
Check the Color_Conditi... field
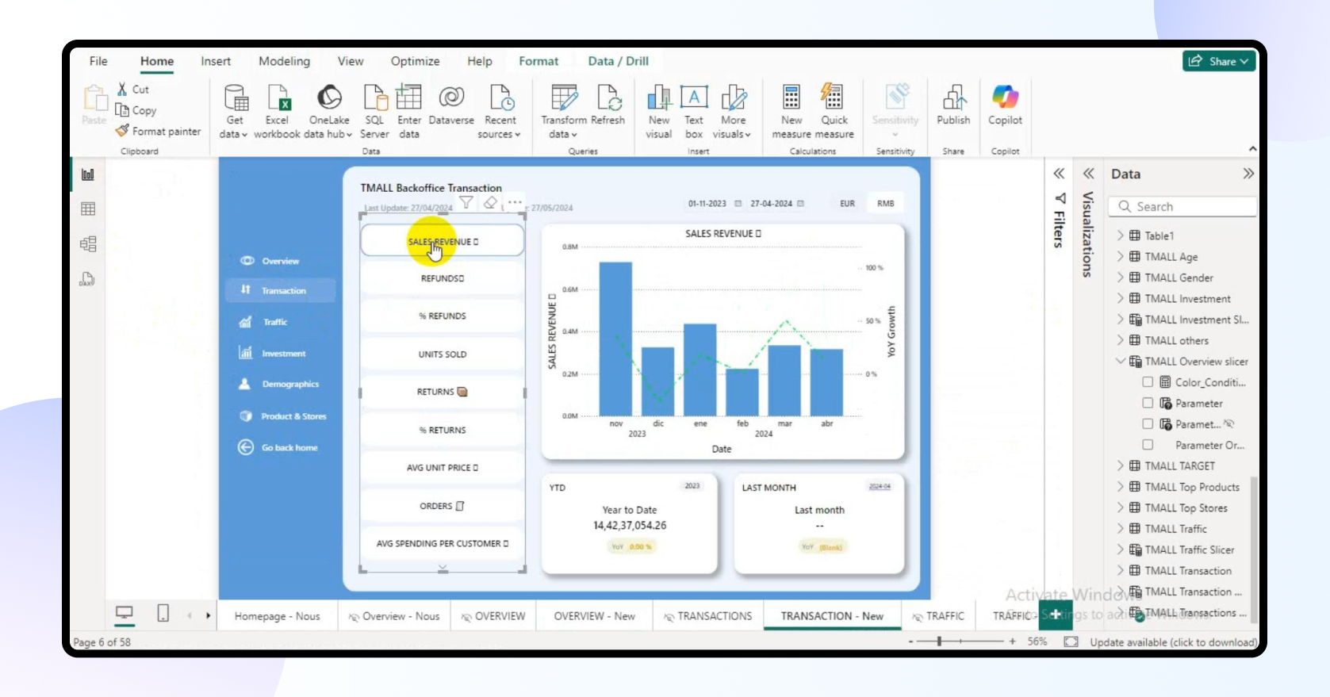tap(1148, 382)
